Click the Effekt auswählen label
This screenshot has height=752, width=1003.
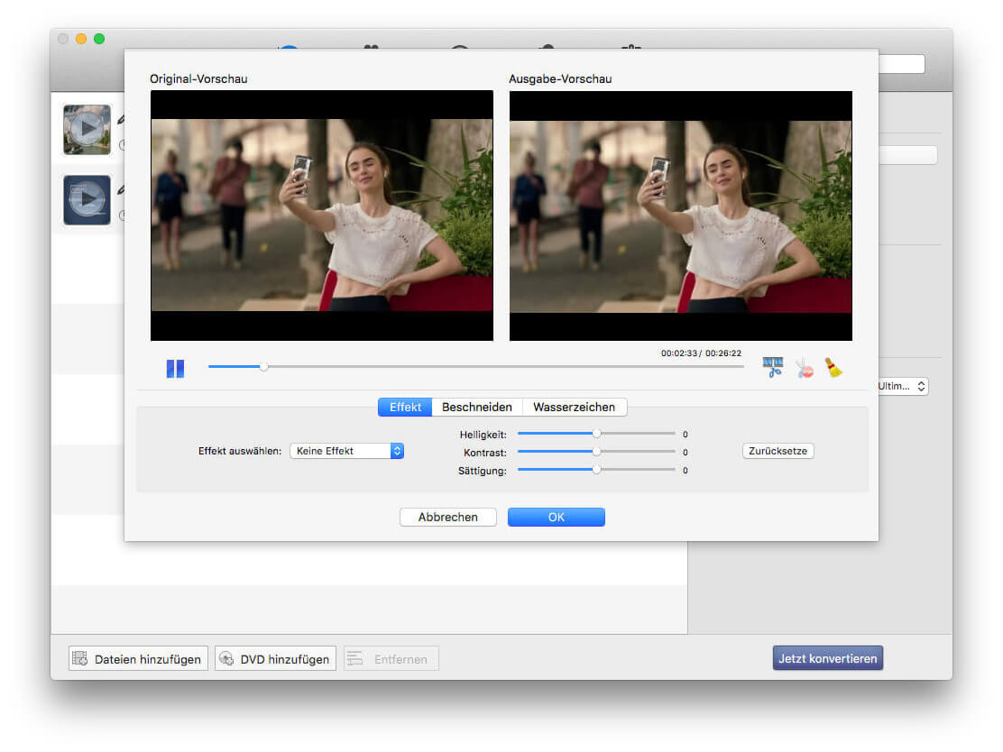tap(240, 451)
